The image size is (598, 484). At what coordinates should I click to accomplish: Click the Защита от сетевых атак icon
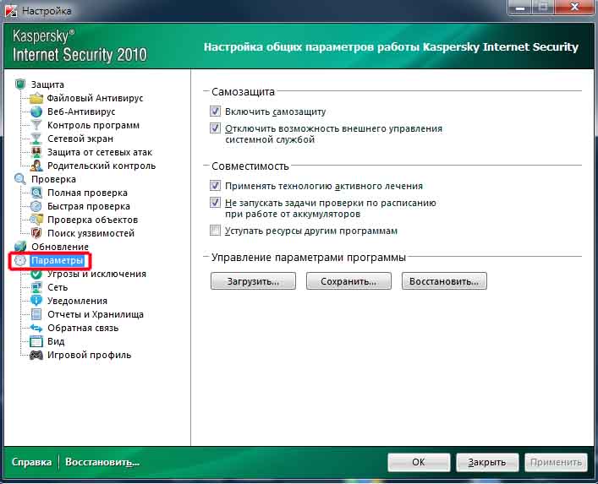pos(36,152)
